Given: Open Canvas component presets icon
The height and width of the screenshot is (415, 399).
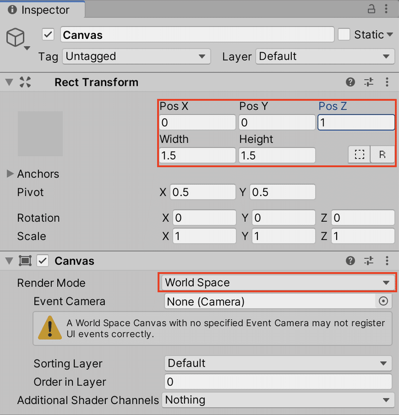Looking at the screenshot, I should pyautogui.click(x=369, y=261).
